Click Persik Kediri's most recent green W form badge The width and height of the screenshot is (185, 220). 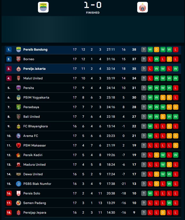tap(176, 155)
